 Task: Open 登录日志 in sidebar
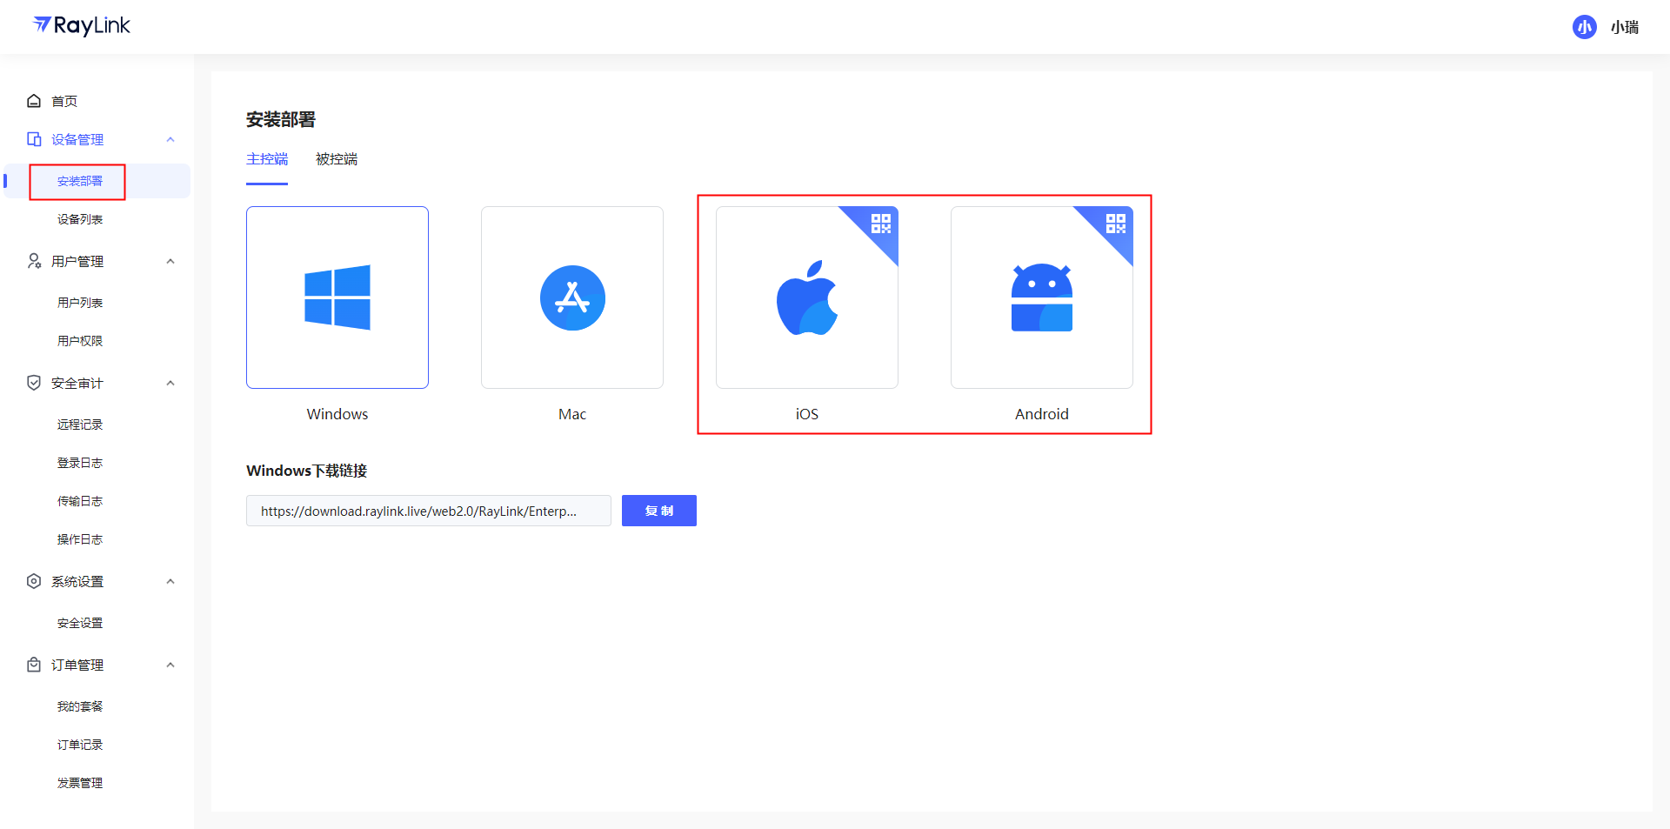(80, 463)
